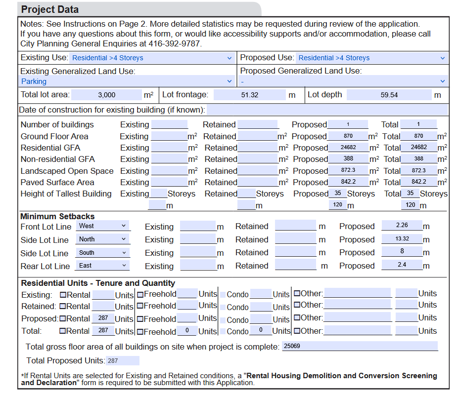459x393 pixels.
Task: Click the date of construction field
Action: point(327,110)
